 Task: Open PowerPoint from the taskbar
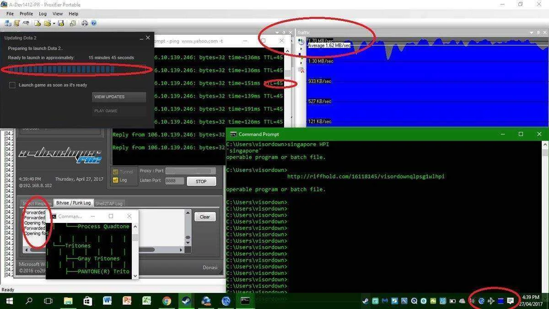point(127,301)
